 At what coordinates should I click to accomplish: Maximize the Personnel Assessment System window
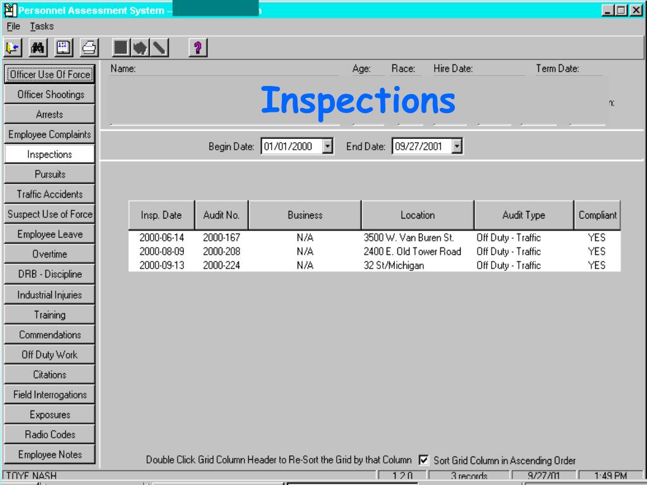(x=621, y=10)
